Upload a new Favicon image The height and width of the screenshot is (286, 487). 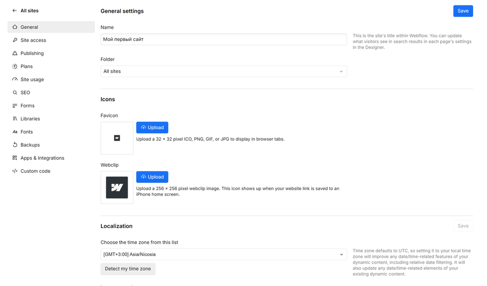(x=152, y=128)
